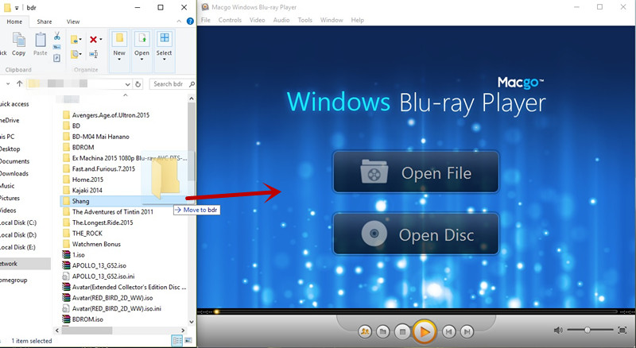The height and width of the screenshot is (348, 636).
Task: Click the Up one level arrow
Action: [19, 83]
